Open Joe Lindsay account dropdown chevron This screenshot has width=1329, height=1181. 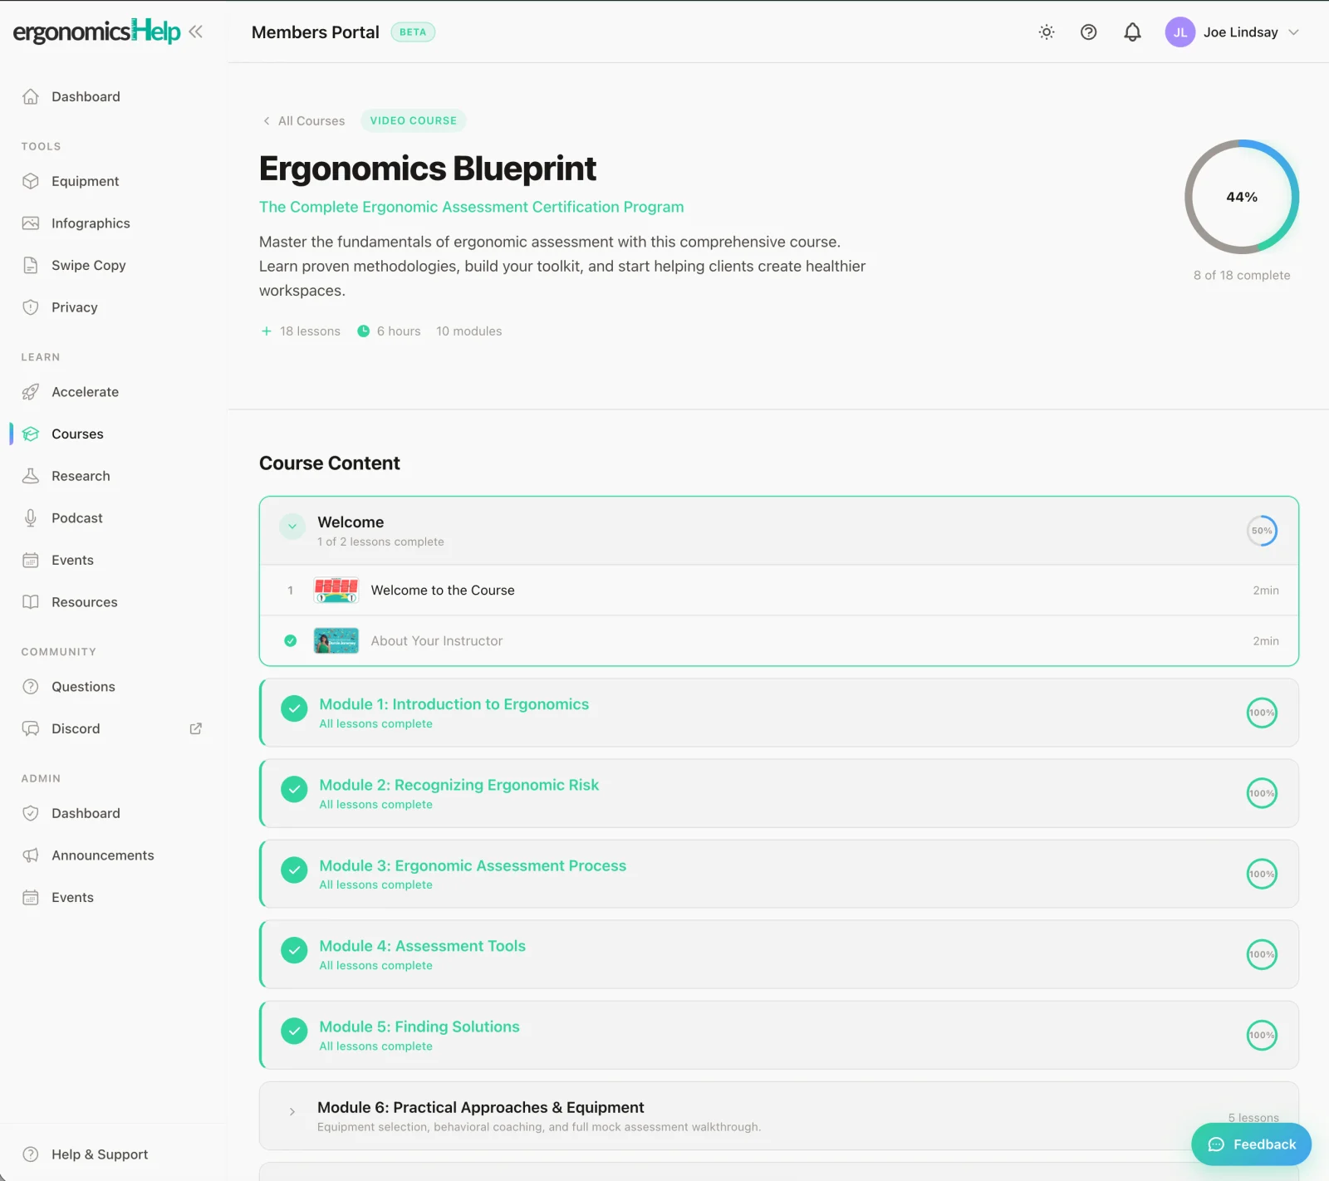point(1293,32)
